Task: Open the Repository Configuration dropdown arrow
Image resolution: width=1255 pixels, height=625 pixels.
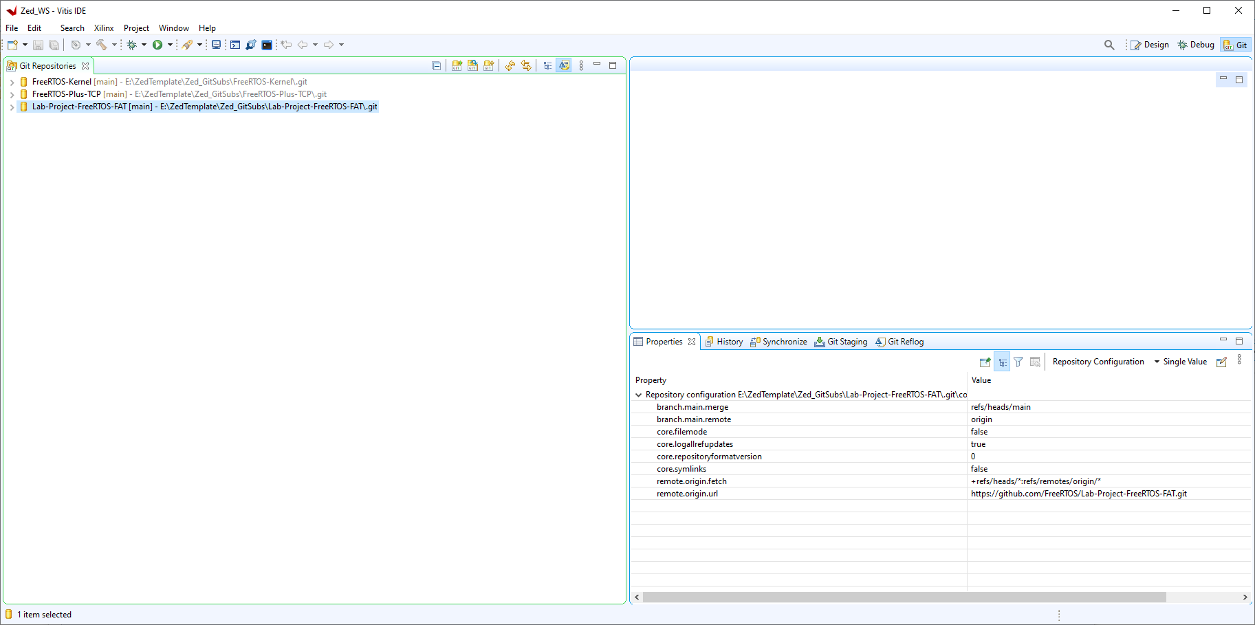Action: coord(1157,362)
